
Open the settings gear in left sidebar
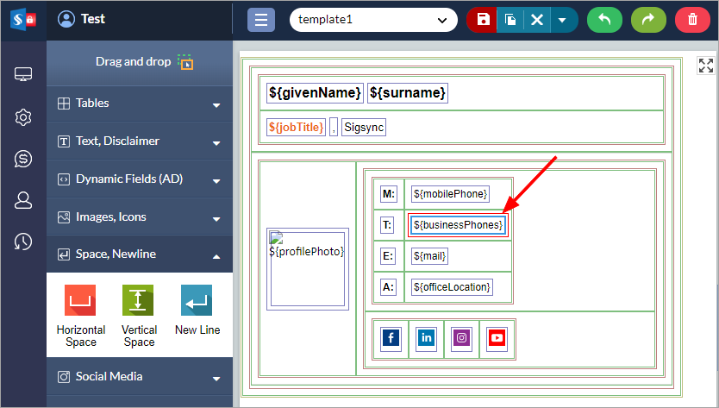pos(23,117)
